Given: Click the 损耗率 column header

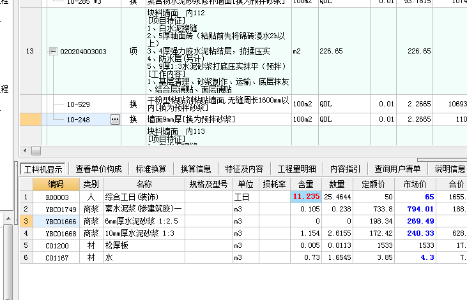Looking at the screenshot, I should click(275, 185).
